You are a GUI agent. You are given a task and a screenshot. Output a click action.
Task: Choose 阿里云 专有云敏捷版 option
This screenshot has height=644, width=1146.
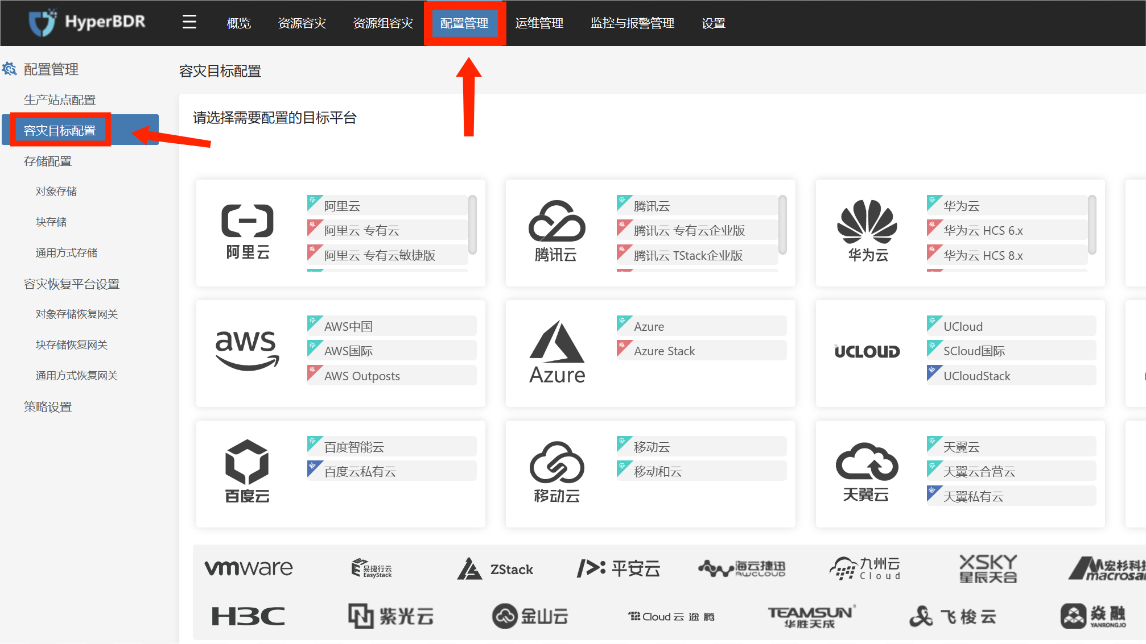click(x=388, y=255)
